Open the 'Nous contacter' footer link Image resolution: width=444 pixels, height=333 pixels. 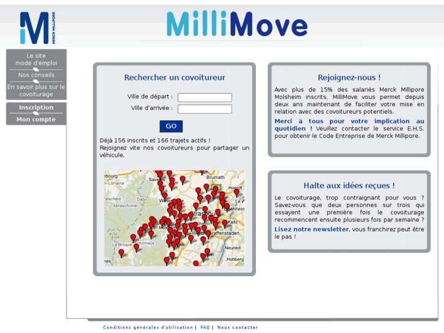(x=238, y=327)
